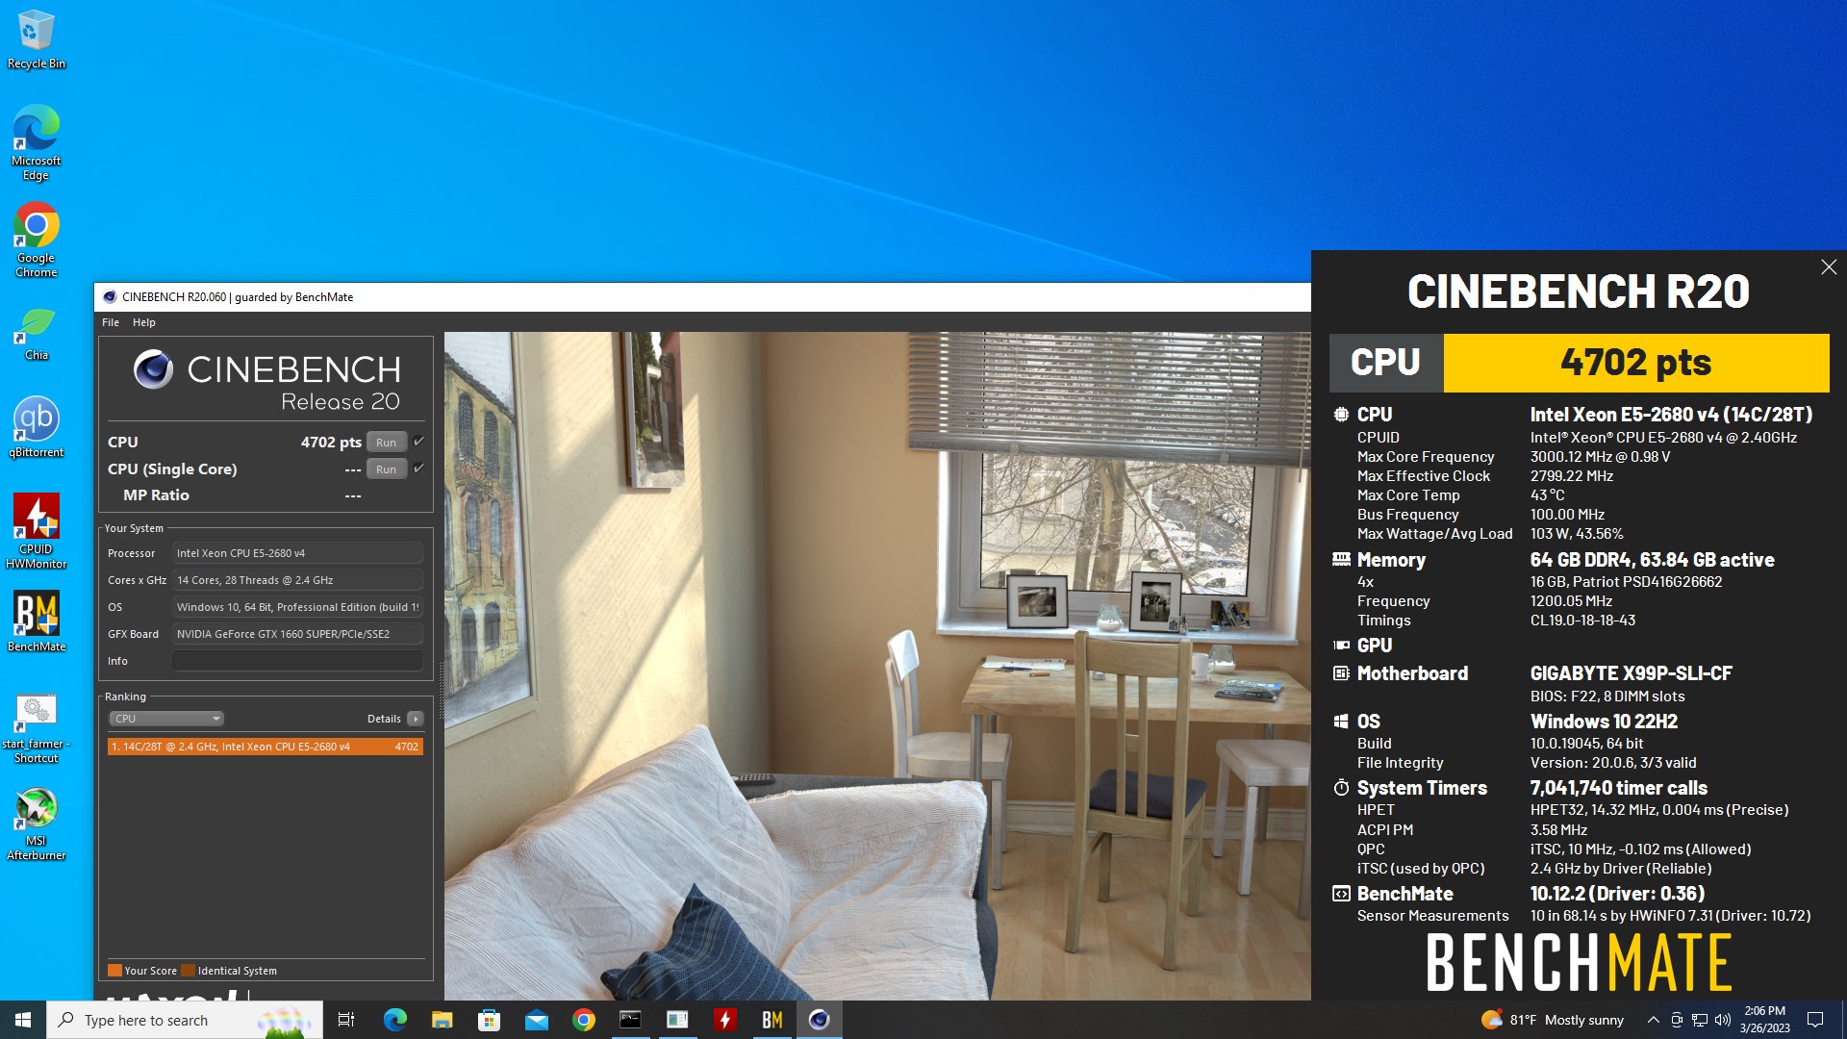Image resolution: width=1847 pixels, height=1039 pixels.
Task: Switch to BenchMate in the taskbar
Action: 772,1020
